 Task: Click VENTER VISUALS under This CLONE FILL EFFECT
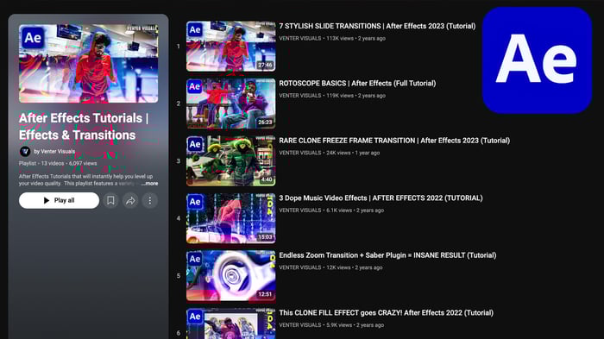[x=299, y=324]
